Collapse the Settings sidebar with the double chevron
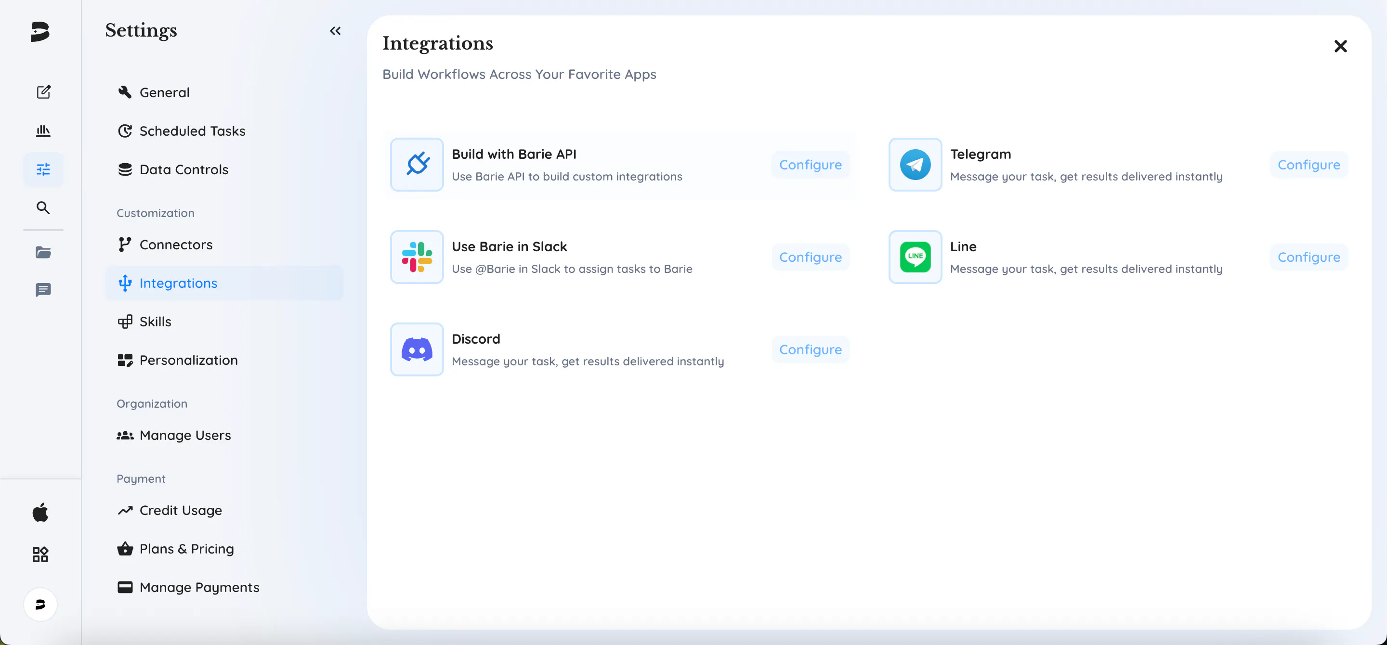 click(x=336, y=31)
